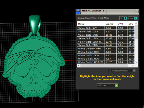
Task: Select the green skull pendant model
Action: (x=34, y=66)
